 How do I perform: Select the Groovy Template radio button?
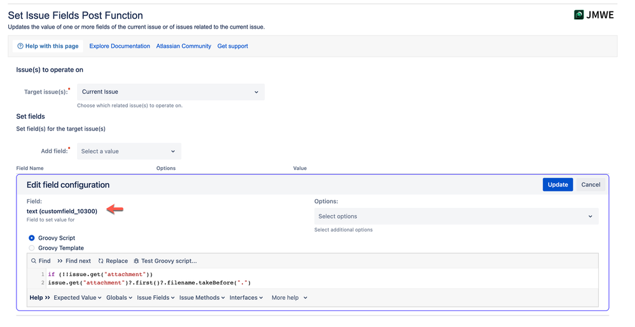click(32, 248)
